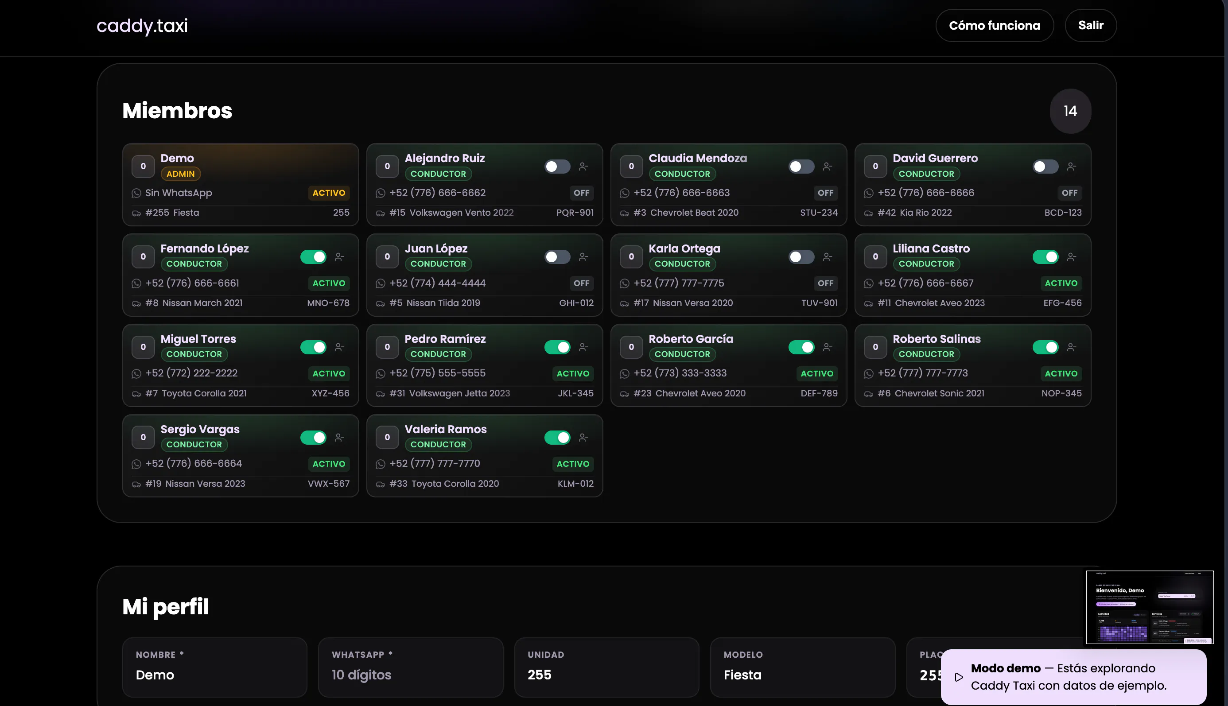Click the user icon on Liliana Castro card
Viewport: 1228px width, 706px height.
point(1071,256)
